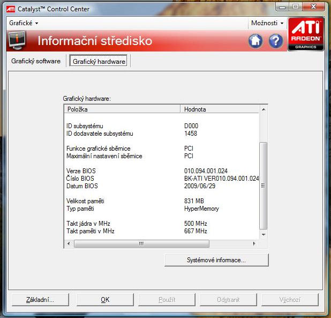Click the 667 MHz value
Viewport: 331px width, 318px height.
(195, 231)
